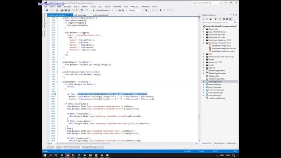Viewport: 281px width, 158px height.
Task: Open the HELP menu
Action: [155, 7]
